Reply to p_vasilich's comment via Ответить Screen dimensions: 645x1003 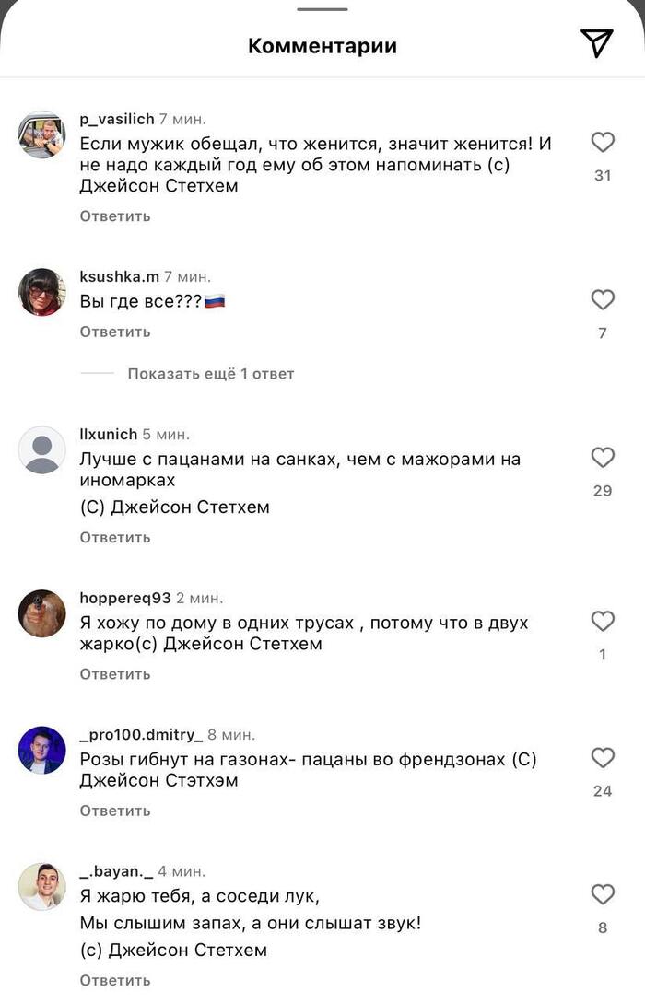point(115,216)
